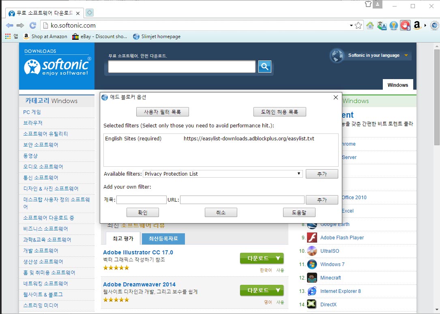Open the address bar history dropdown arrow
Image resolution: width=440 pixels, height=314 pixels.
(x=351, y=26)
